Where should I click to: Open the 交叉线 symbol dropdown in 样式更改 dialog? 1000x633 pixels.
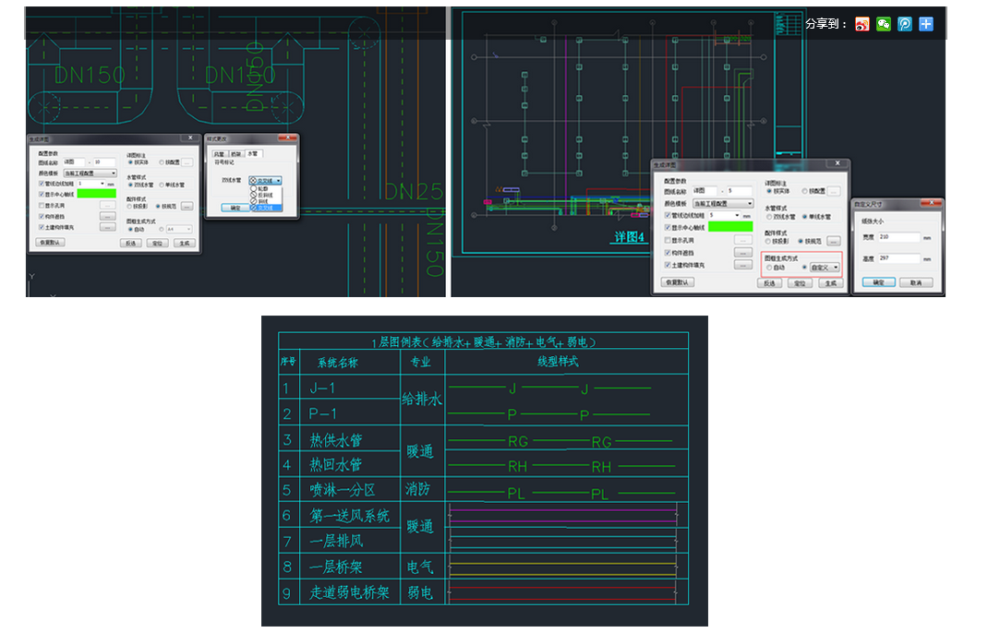(265, 181)
